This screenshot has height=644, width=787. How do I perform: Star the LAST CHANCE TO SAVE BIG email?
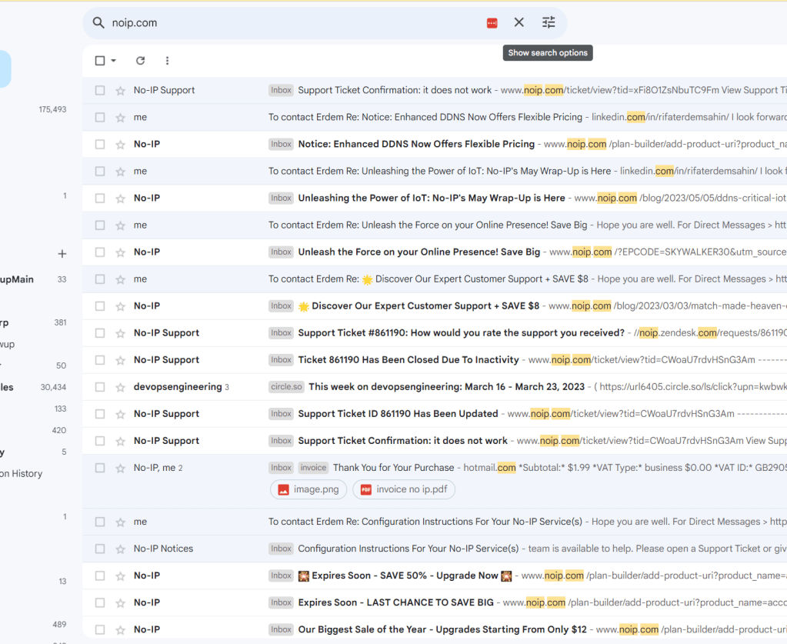(121, 603)
